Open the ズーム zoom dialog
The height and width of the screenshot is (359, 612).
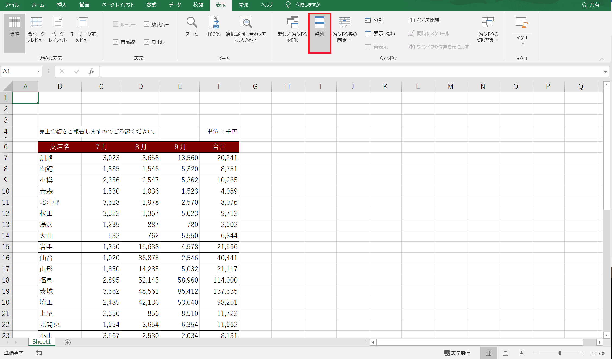[192, 27]
